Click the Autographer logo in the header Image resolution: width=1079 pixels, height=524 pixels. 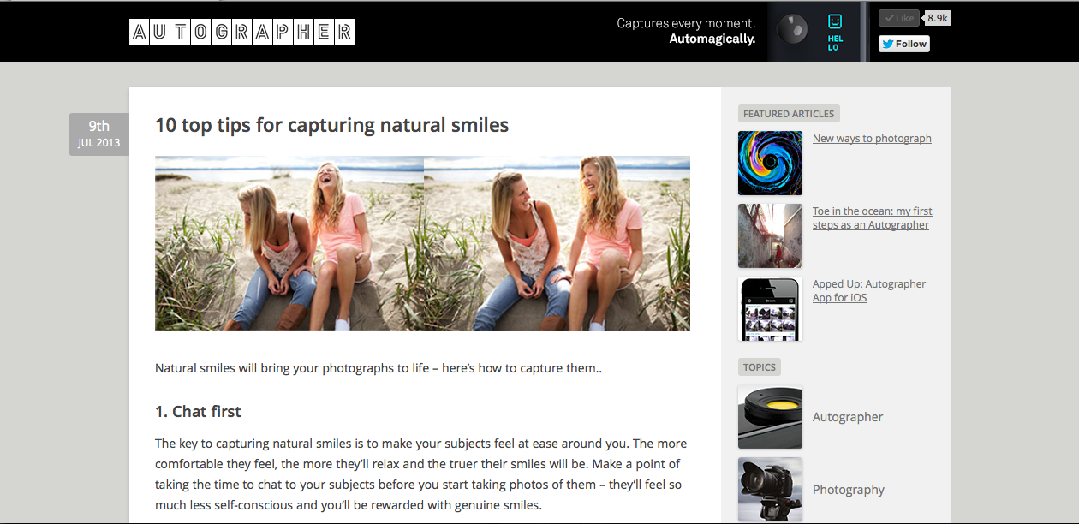tap(241, 32)
